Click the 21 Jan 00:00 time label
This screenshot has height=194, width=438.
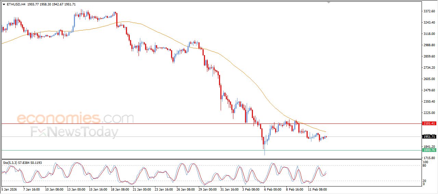[x=142, y=189]
